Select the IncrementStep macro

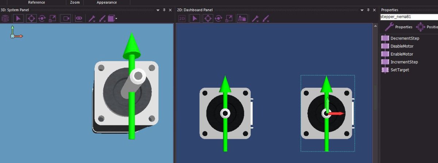(400, 62)
